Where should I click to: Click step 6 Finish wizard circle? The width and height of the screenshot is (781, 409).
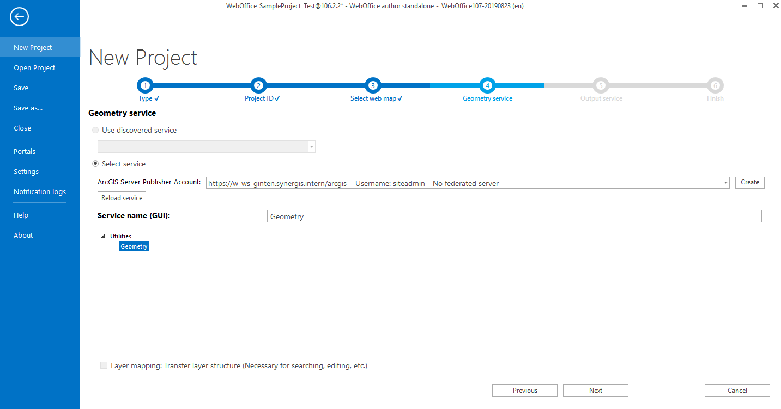point(715,85)
